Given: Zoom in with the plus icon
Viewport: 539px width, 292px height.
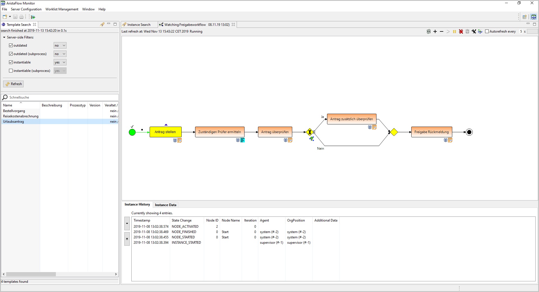Looking at the screenshot, I should click(435, 31).
